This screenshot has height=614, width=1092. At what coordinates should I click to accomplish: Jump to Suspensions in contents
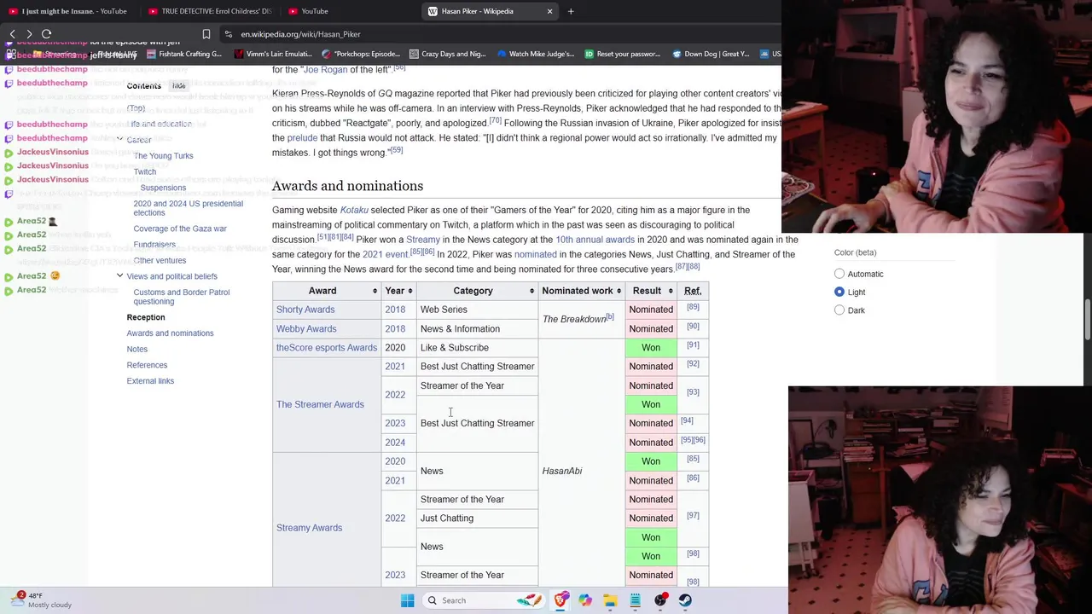click(x=163, y=188)
